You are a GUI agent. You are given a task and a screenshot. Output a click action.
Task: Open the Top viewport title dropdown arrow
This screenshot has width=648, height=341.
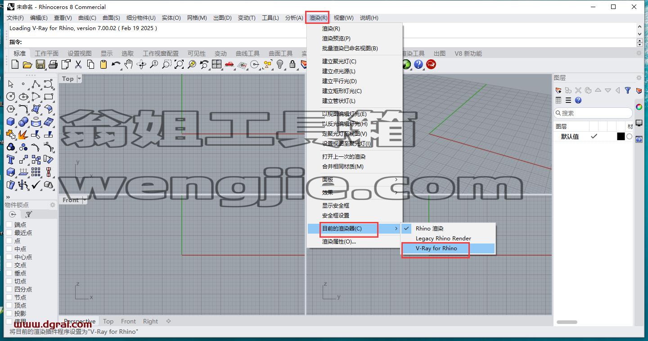[x=79, y=79]
